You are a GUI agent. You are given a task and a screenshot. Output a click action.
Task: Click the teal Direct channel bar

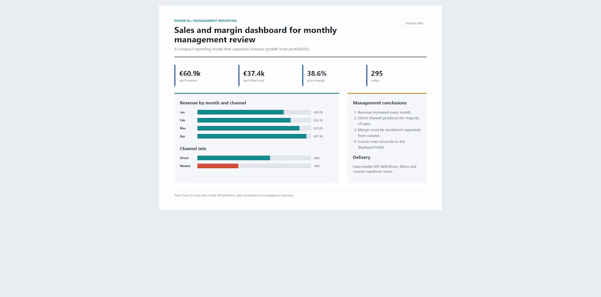point(233,158)
